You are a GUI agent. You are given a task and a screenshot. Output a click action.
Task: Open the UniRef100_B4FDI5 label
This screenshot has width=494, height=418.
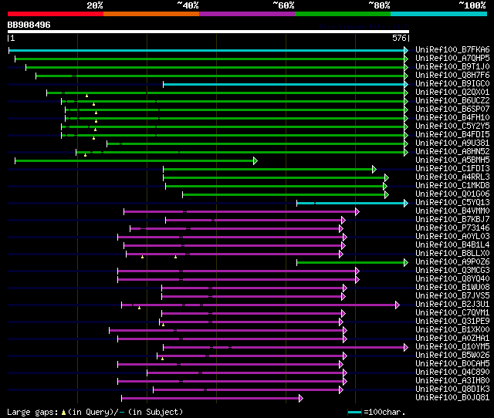pos(452,135)
